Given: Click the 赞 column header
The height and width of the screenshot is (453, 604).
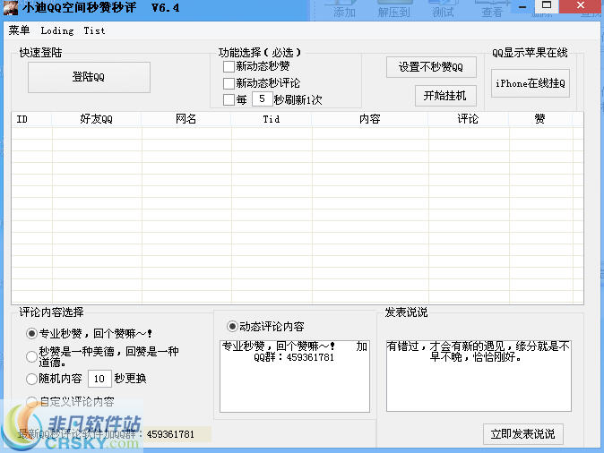Looking at the screenshot, I should (540, 119).
